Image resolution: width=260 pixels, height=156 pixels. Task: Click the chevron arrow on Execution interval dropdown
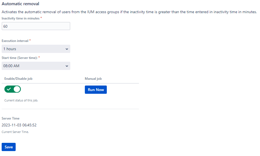pos(67,49)
